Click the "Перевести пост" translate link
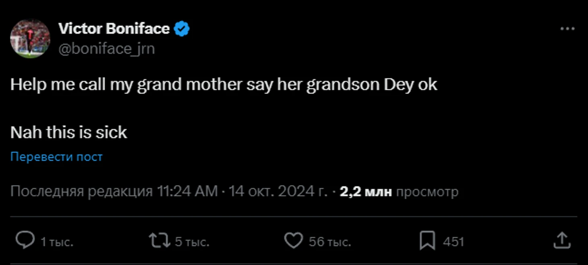Image resolution: width=588 pixels, height=265 pixels. (x=56, y=157)
